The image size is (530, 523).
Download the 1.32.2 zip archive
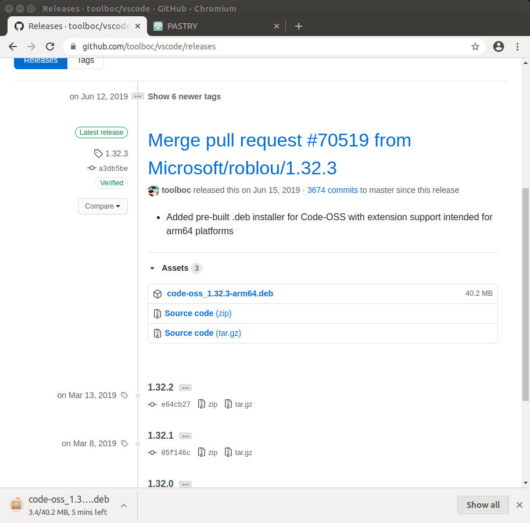(207, 404)
